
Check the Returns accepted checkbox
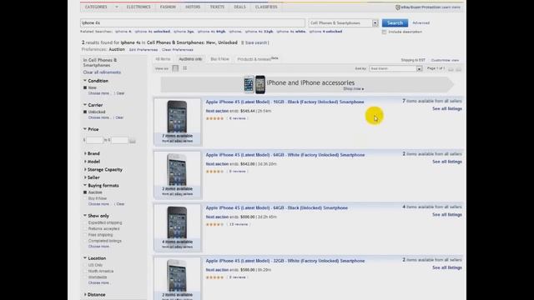point(85,229)
